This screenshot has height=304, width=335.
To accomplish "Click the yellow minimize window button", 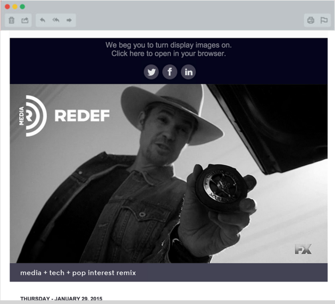I will tap(15, 7).
